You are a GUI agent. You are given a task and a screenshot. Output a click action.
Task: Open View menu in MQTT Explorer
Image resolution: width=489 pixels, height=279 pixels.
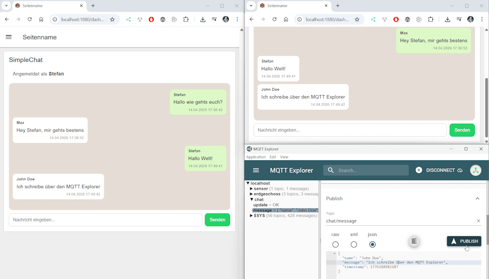tap(284, 157)
